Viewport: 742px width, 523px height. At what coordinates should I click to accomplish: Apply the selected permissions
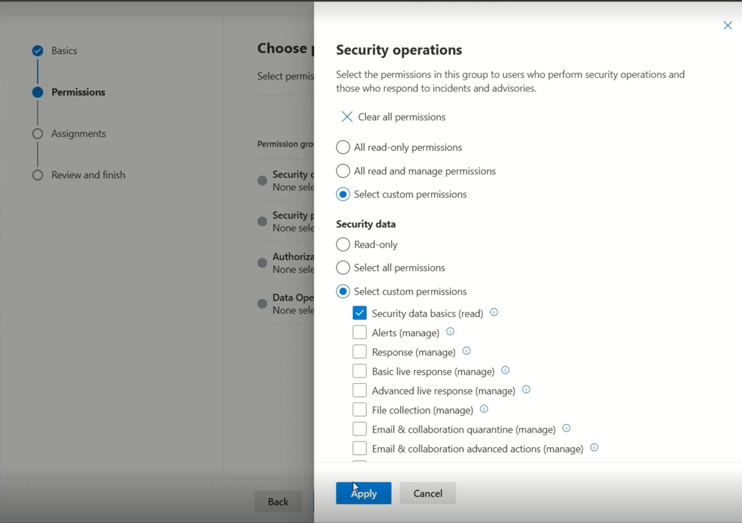coord(363,493)
